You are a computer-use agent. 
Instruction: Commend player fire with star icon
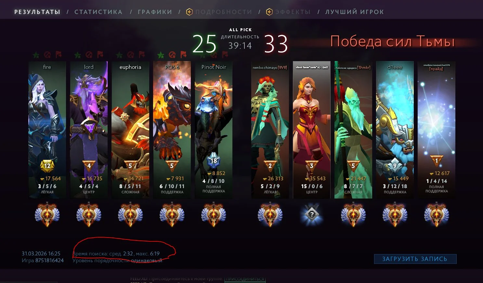click(36, 55)
